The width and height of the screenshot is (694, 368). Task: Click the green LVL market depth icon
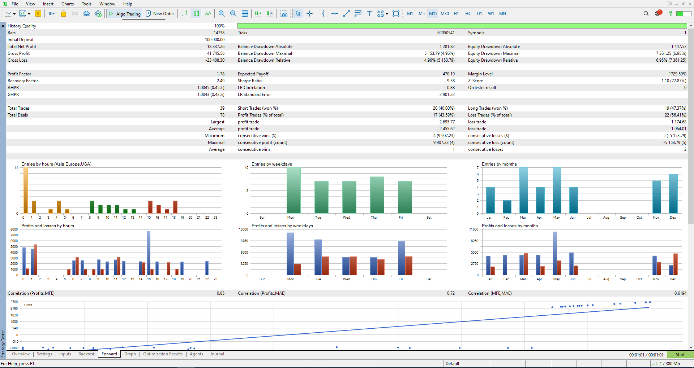point(671,14)
